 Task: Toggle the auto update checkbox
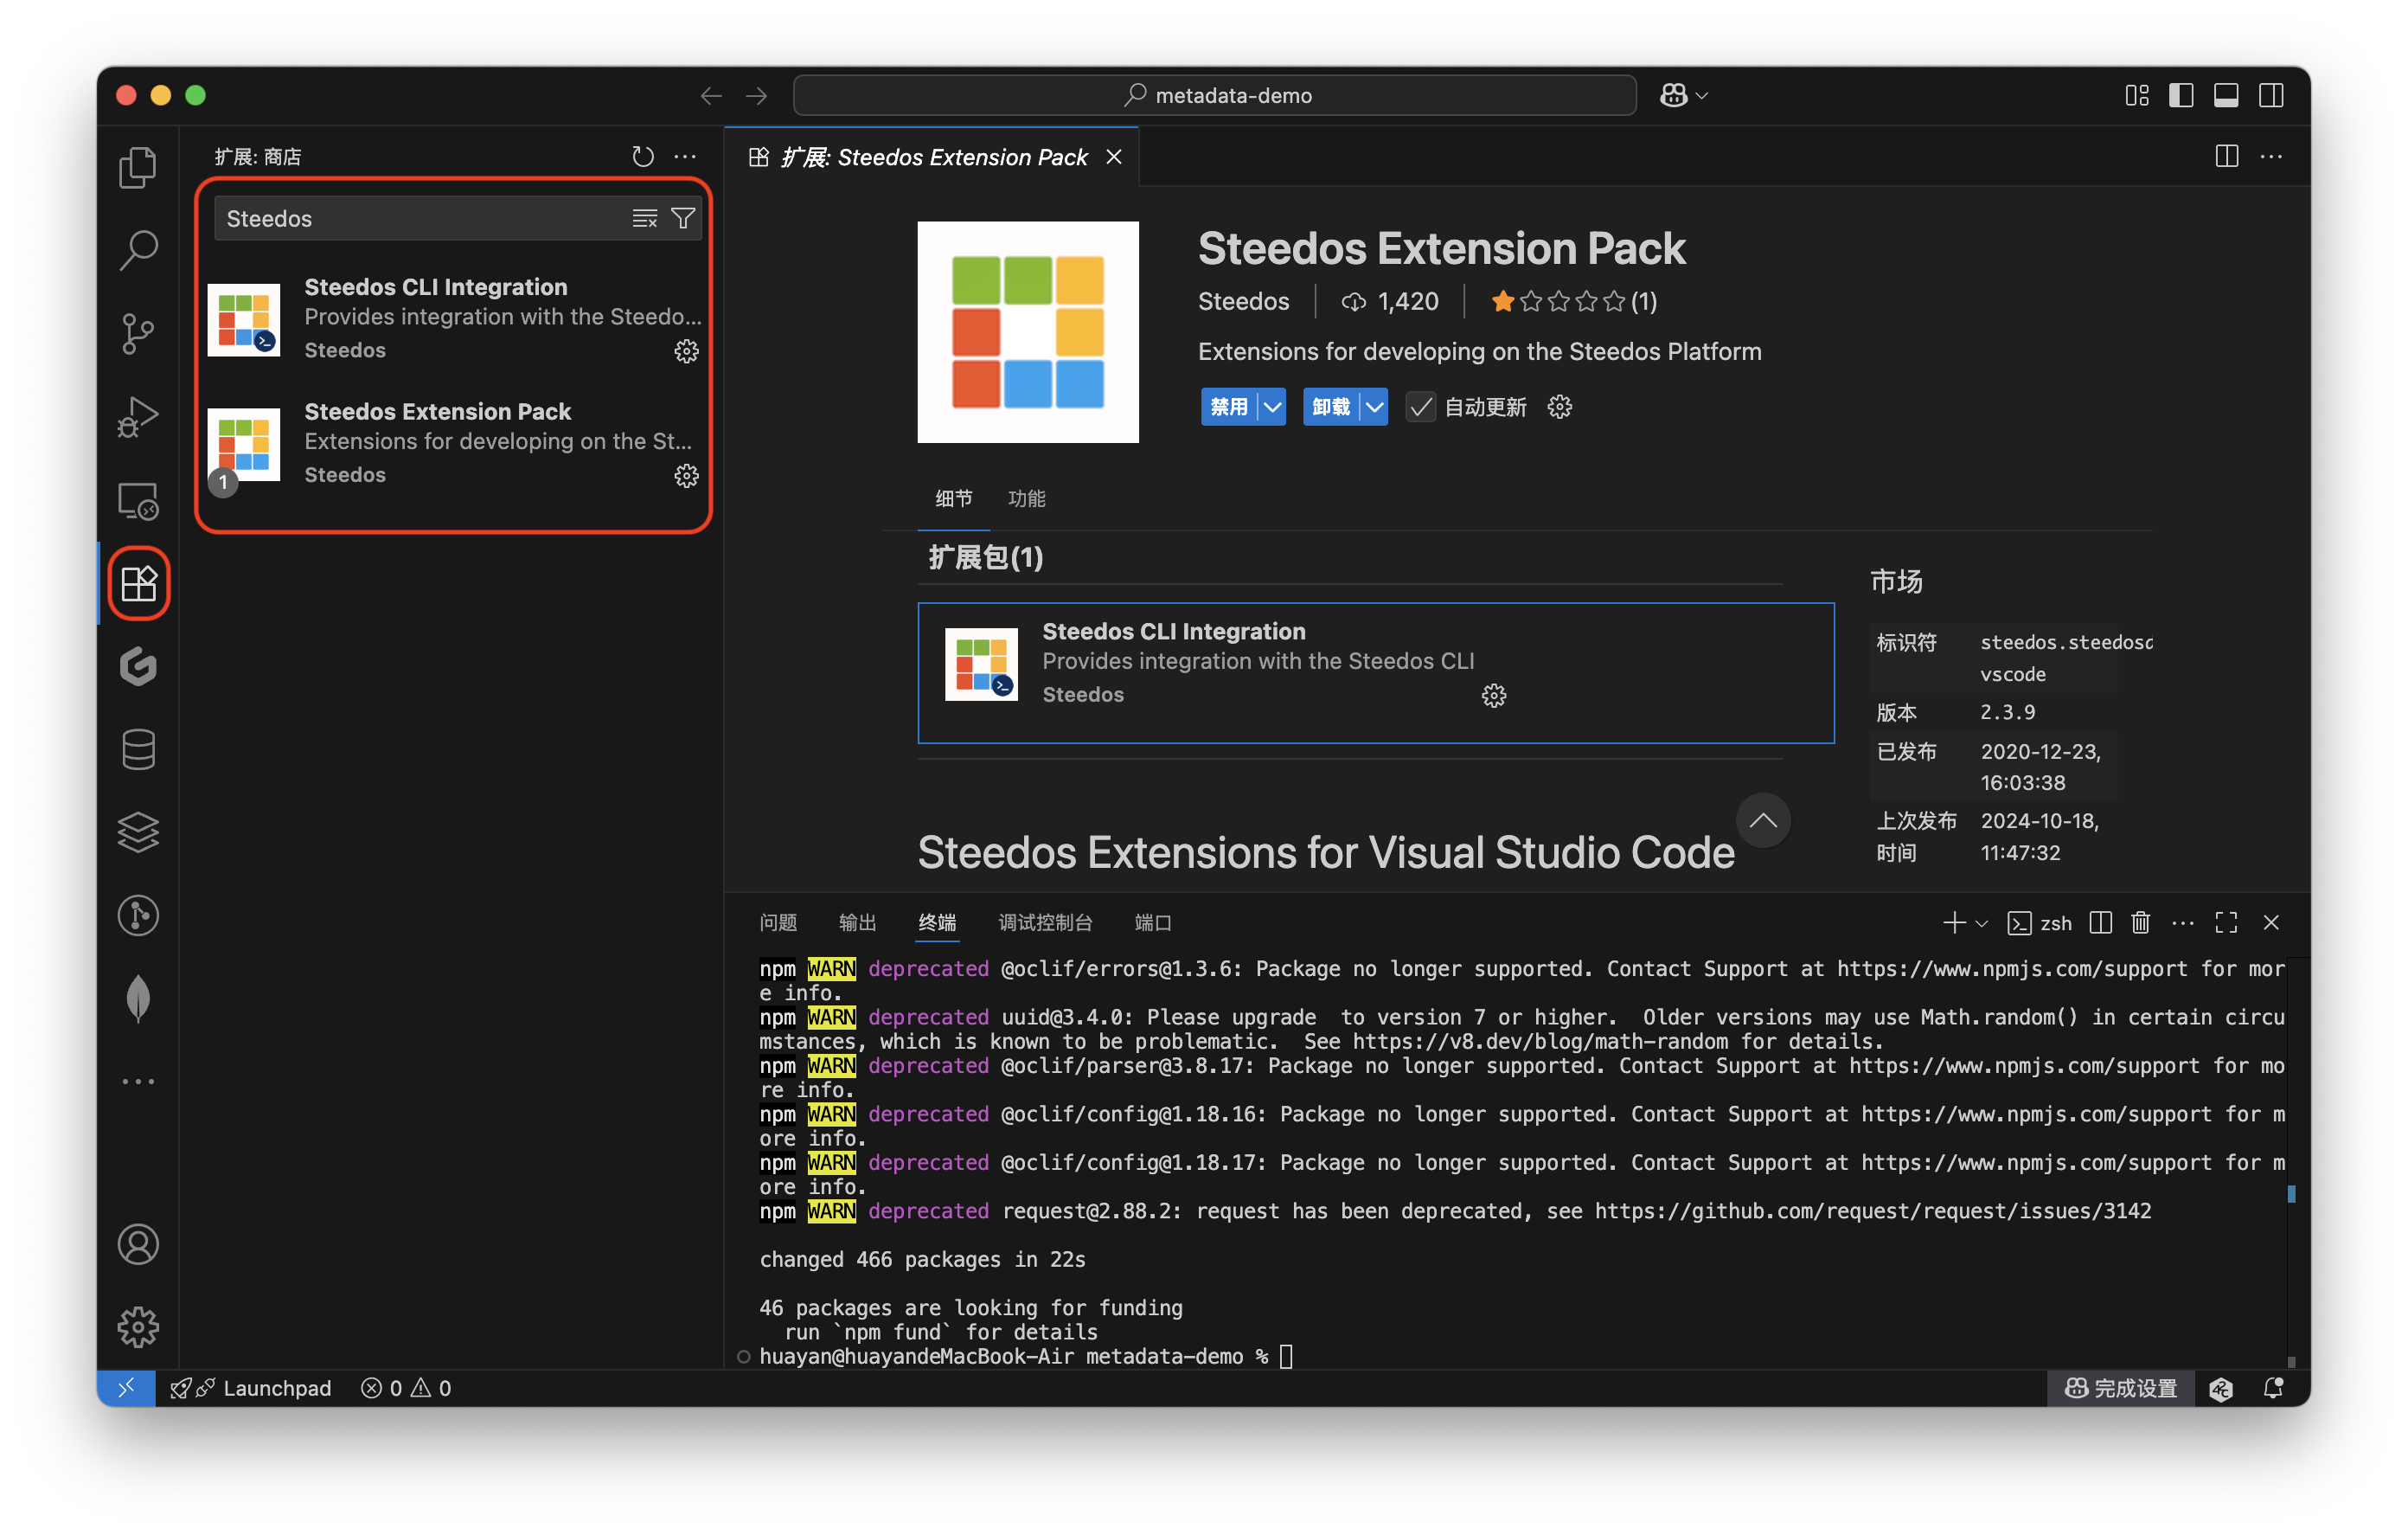point(1420,408)
